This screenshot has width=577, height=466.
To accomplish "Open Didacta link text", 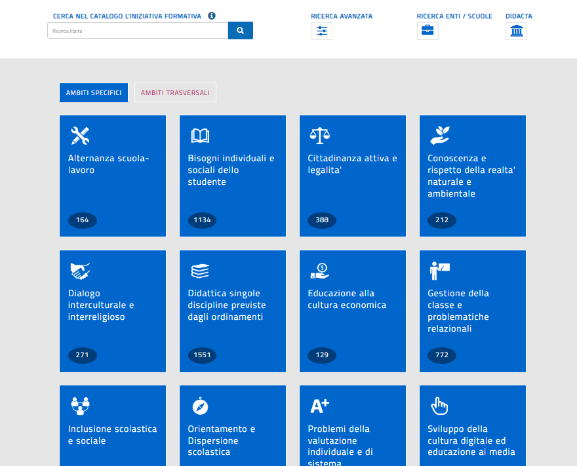I will 519,16.
